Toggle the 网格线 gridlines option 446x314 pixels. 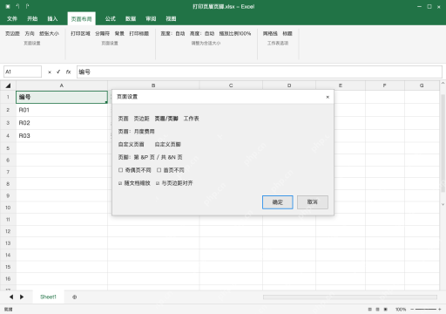270,34
